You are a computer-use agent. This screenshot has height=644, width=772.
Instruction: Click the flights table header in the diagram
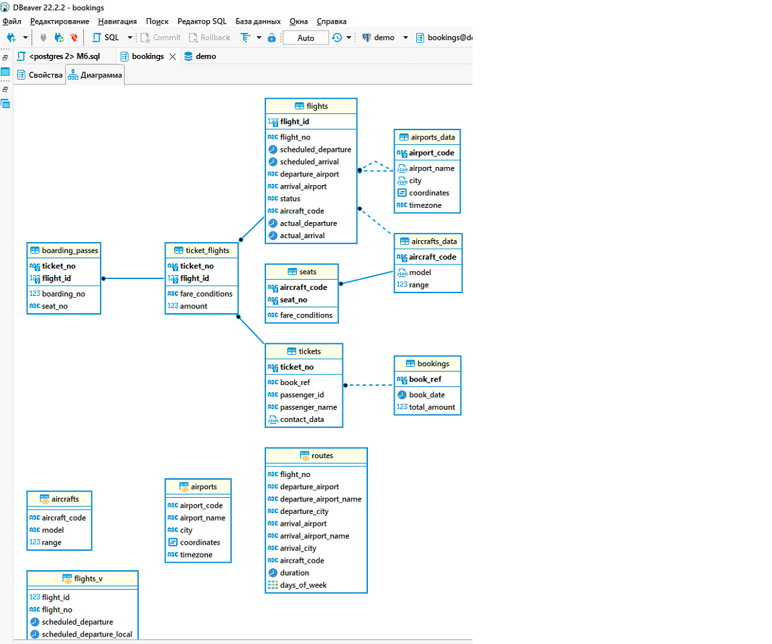pos(310,105)
